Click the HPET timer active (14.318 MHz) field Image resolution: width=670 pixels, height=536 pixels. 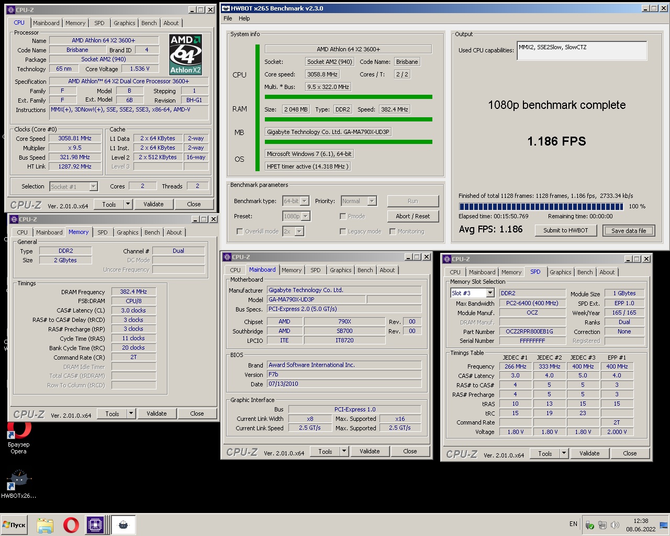click(307, 166)
